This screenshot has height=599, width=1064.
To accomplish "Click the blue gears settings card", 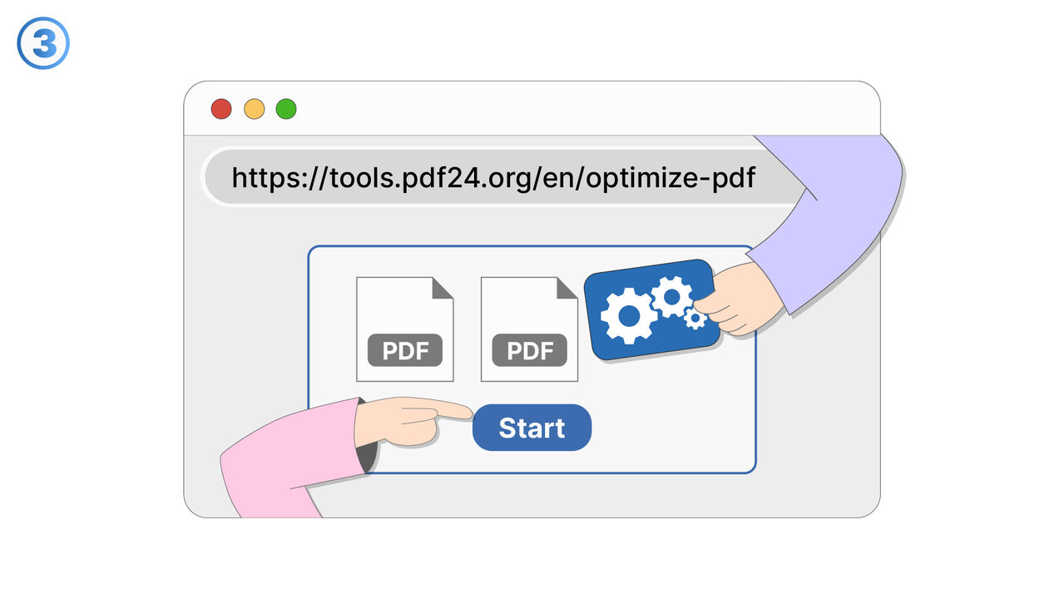I will click(647, 309).
